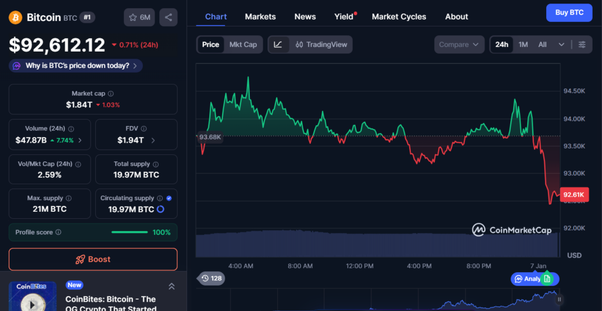
Task: Open 'Why is BTC's price down today?'
Action: [x=76, y=66]
